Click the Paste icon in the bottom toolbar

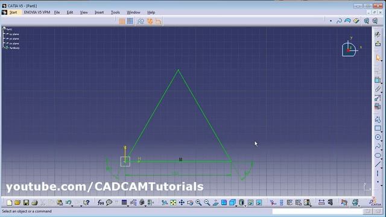click(60, 203)
